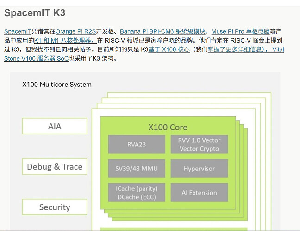Open the Banana Pi BPI-CM6 系统级模块 link
Screen dimensions: 300x231
coord(162,31)
